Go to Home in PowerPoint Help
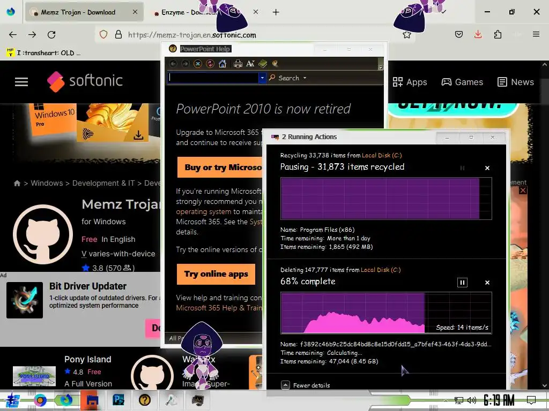The width and height of the screenshot is (549, 411). 222,64
